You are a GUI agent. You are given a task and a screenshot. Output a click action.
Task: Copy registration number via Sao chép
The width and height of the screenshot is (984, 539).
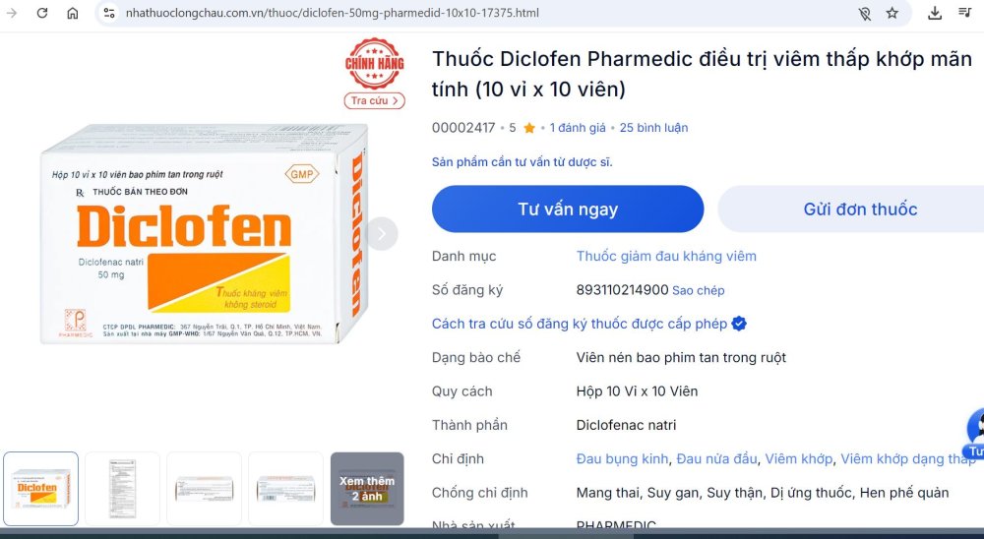(698, 290)
